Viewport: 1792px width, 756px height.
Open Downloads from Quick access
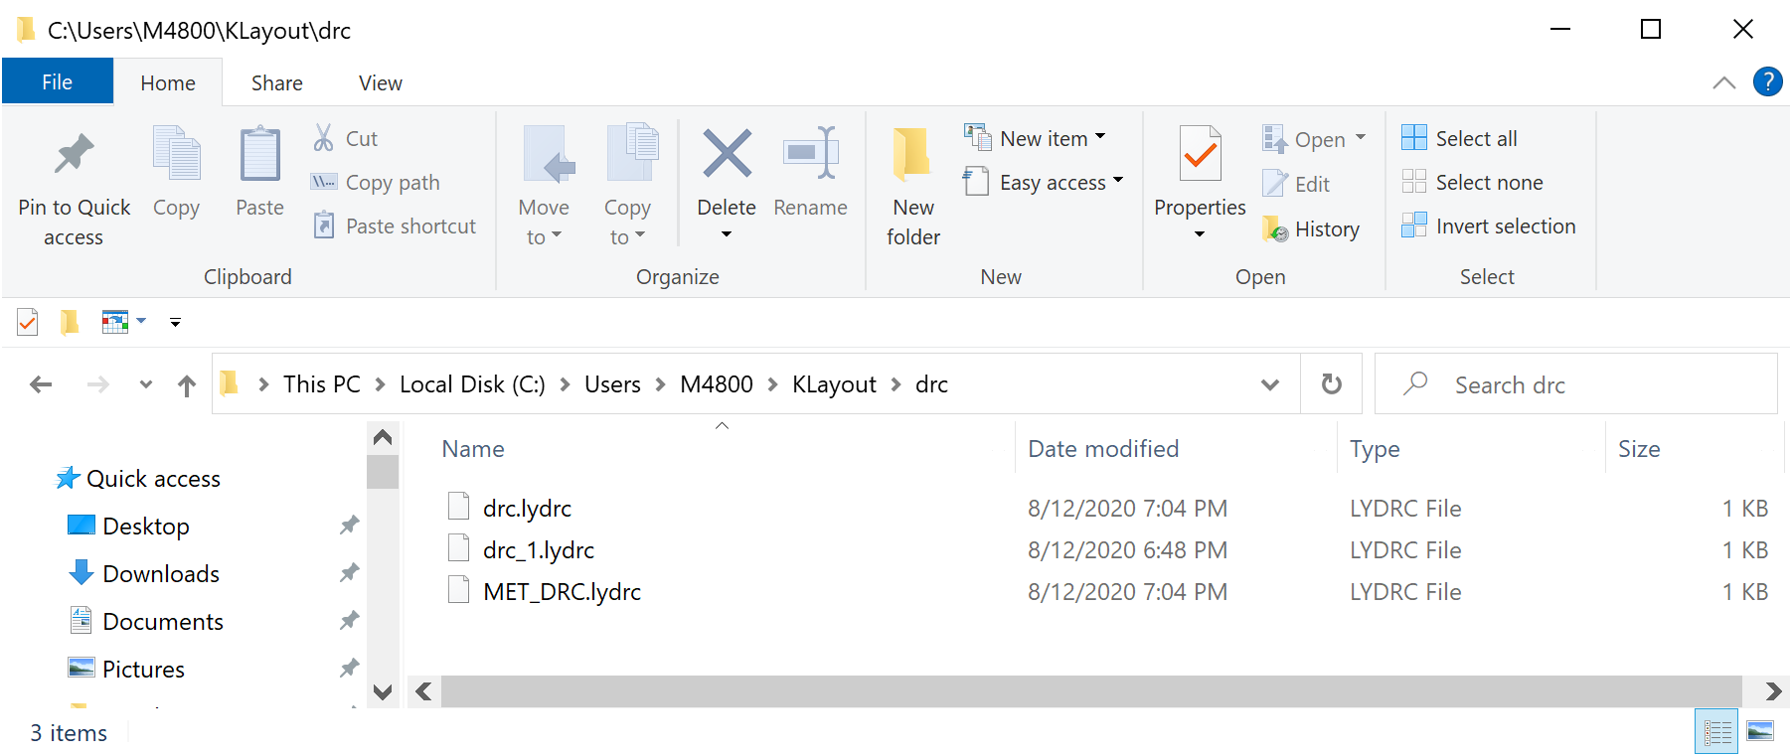161,574
